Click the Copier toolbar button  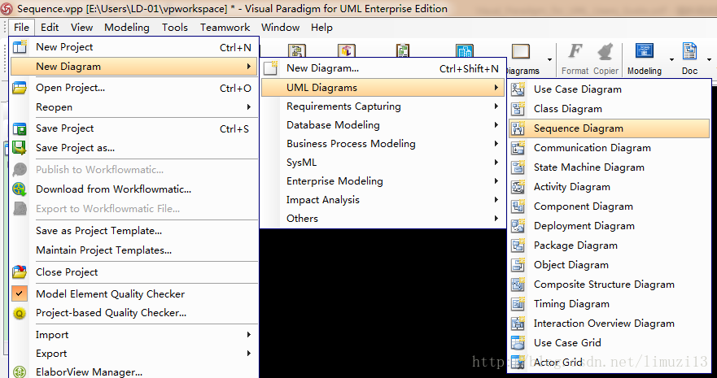tap(606, 59)
